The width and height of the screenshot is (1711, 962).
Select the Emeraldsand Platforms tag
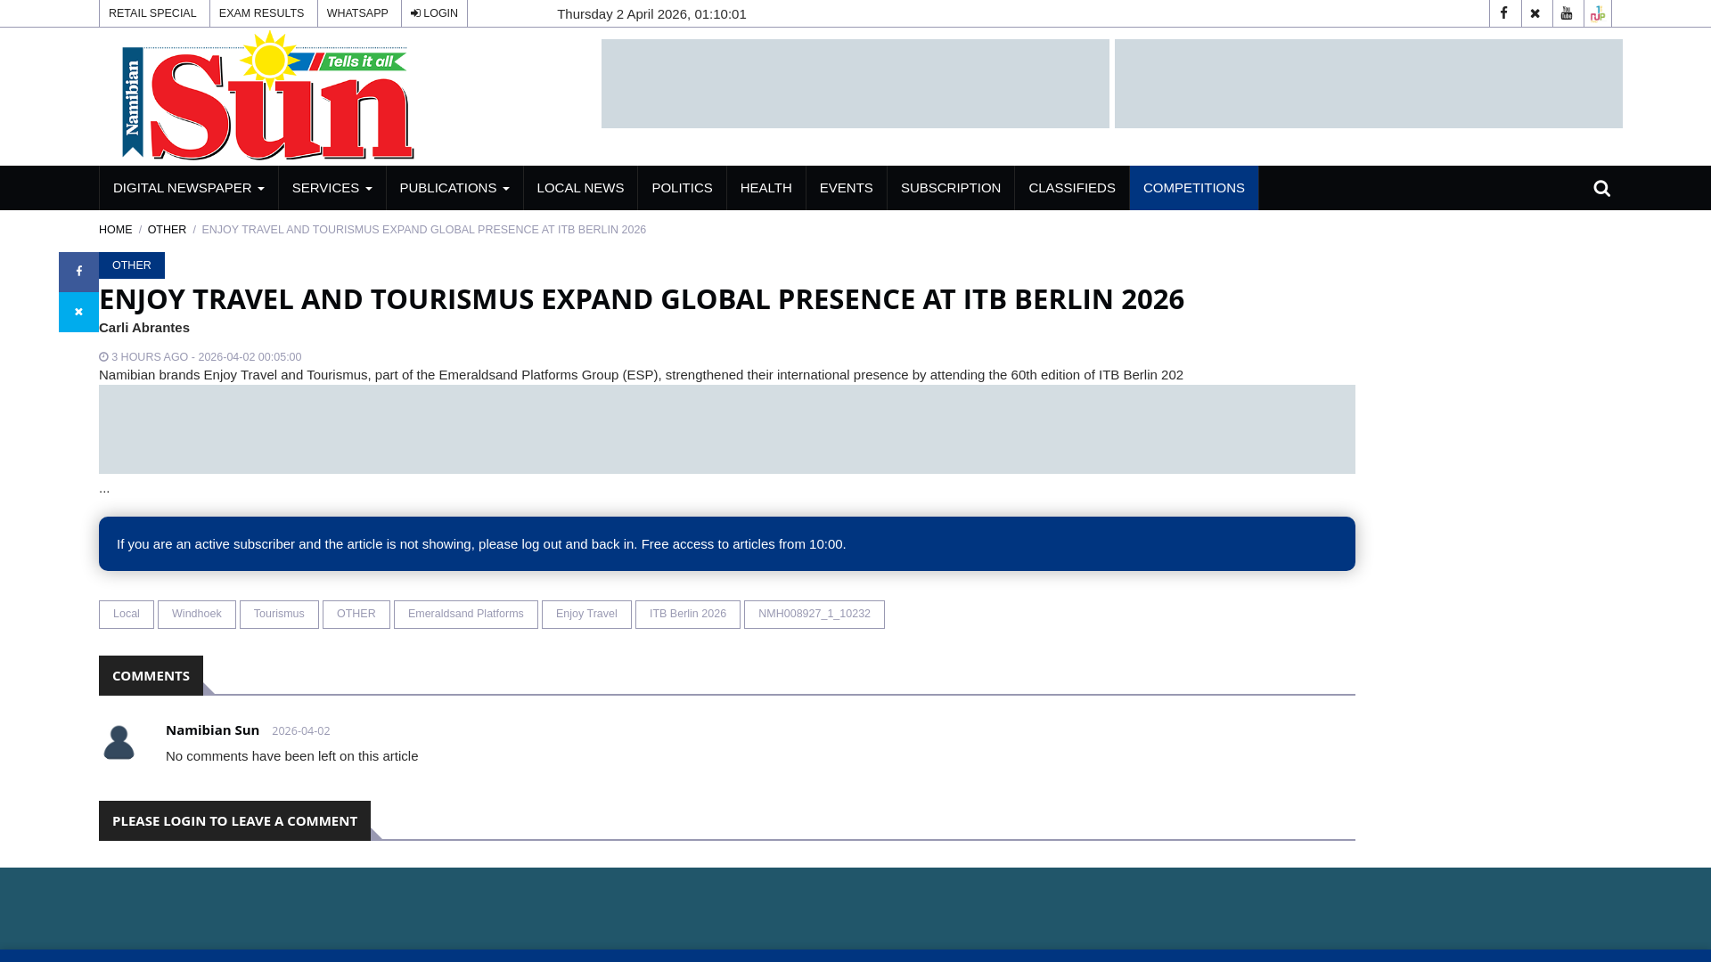466,615
